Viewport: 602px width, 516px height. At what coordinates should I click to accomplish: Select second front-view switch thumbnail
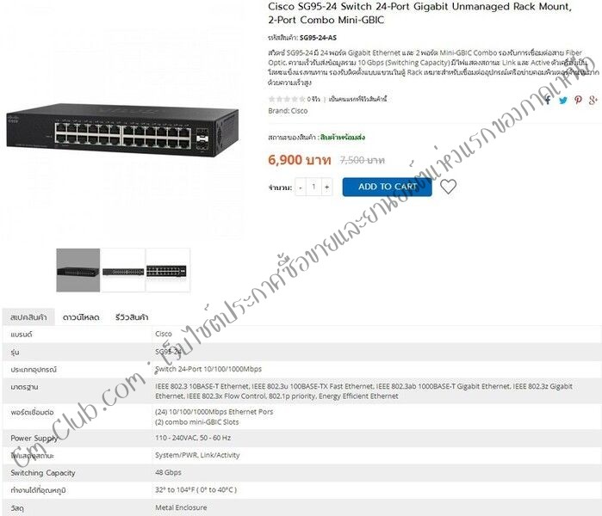coord(123,270)
